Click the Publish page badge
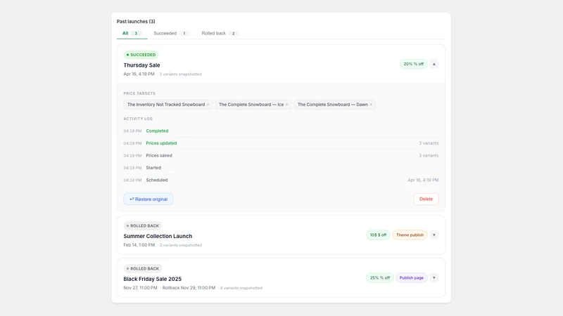This screenshot has height=316, width=563. tap(412, 277)
